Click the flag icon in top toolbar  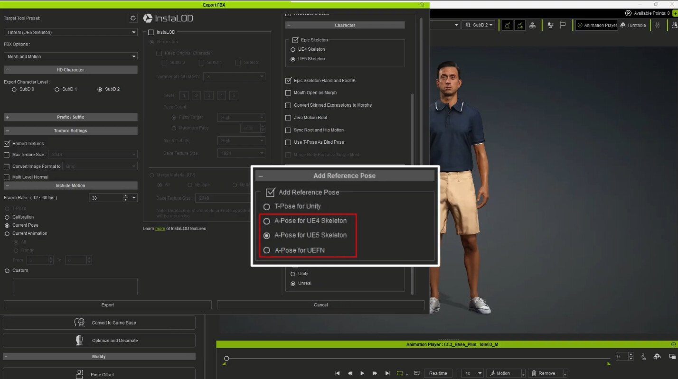(x=563, y=25)
